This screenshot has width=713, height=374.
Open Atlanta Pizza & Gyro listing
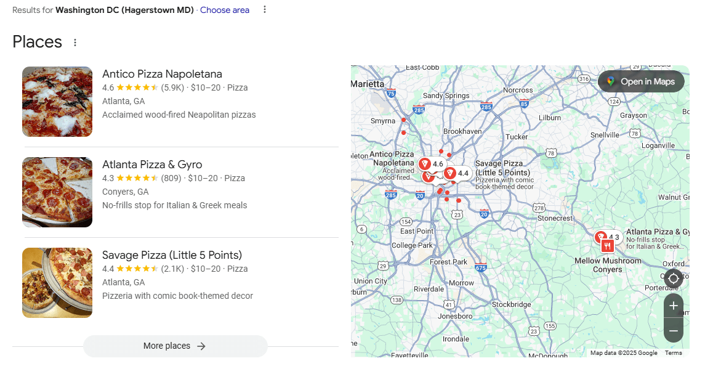click(x=152, y=165)
